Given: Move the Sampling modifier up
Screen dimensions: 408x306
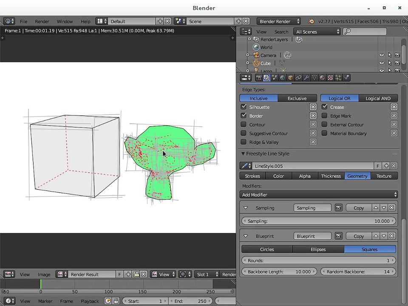Looking at the screenshot, I should pos(376,208).
